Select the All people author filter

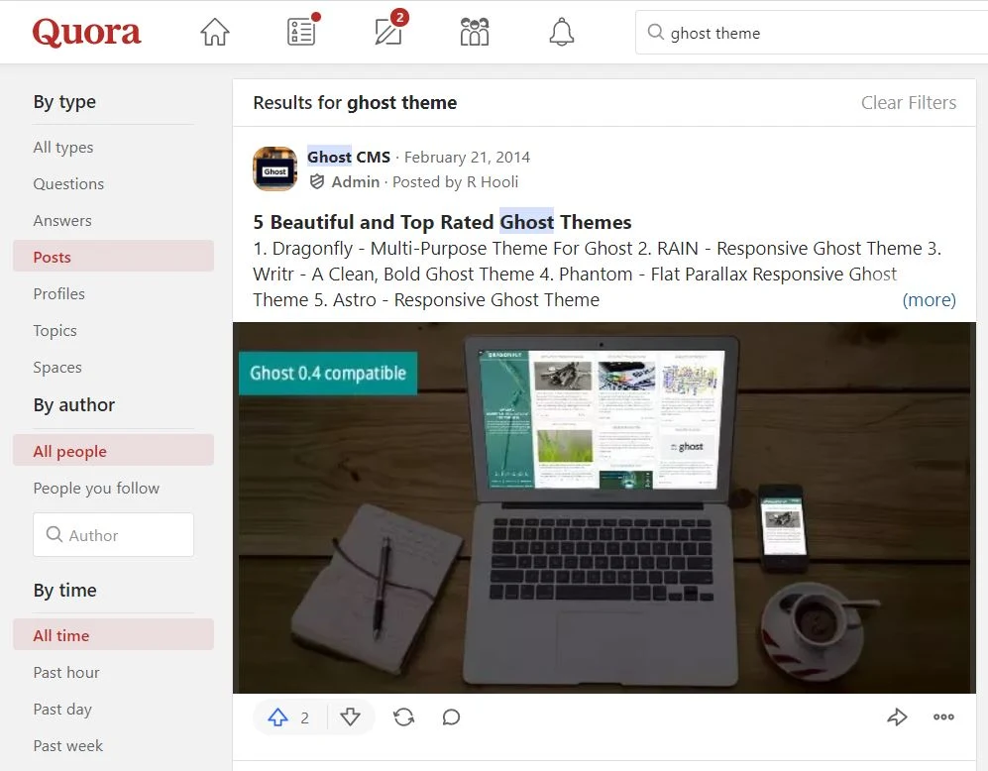coord(113,450)
